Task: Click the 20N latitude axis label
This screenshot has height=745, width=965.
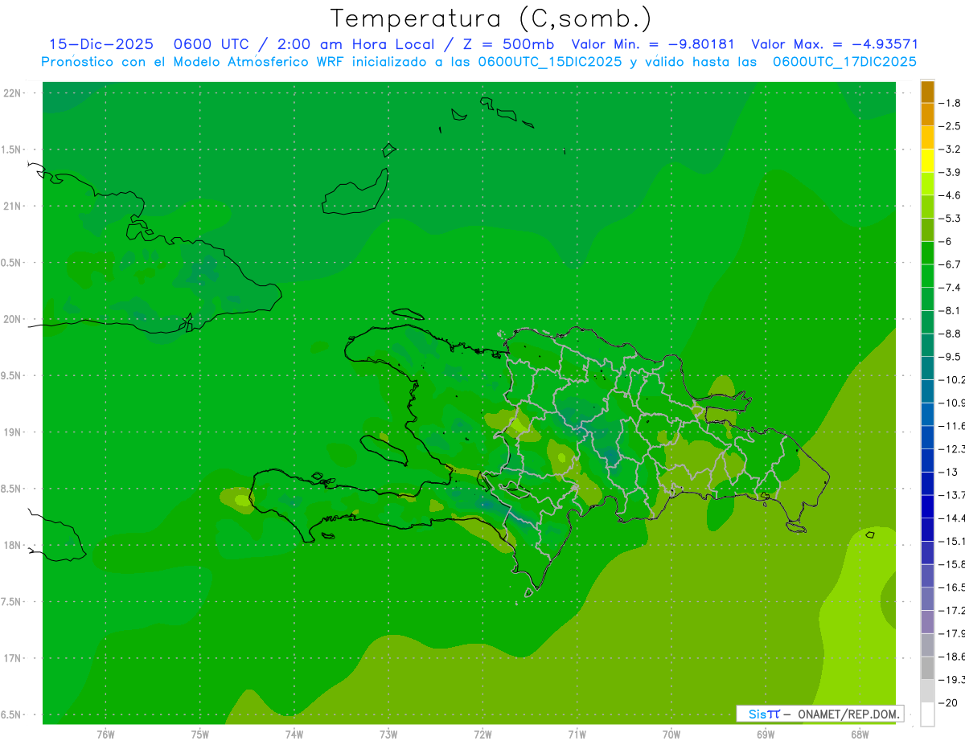Action: (x=12, y=319)
